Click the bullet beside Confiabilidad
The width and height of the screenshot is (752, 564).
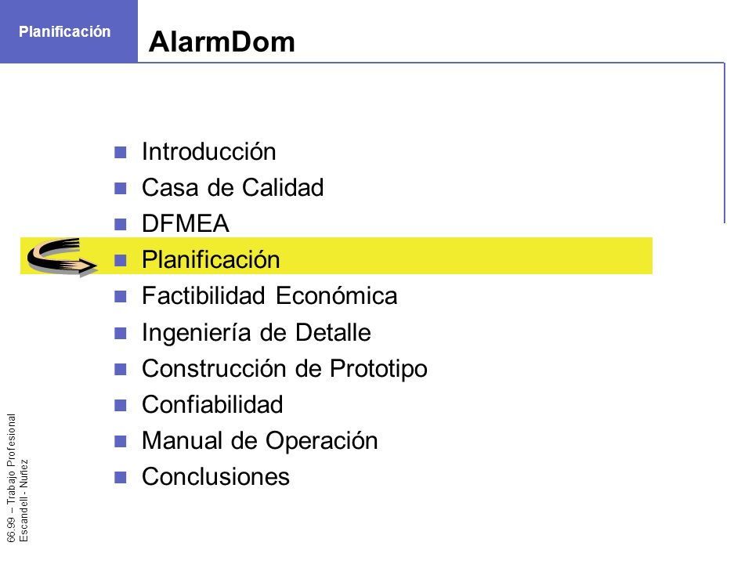pos(121,405)
